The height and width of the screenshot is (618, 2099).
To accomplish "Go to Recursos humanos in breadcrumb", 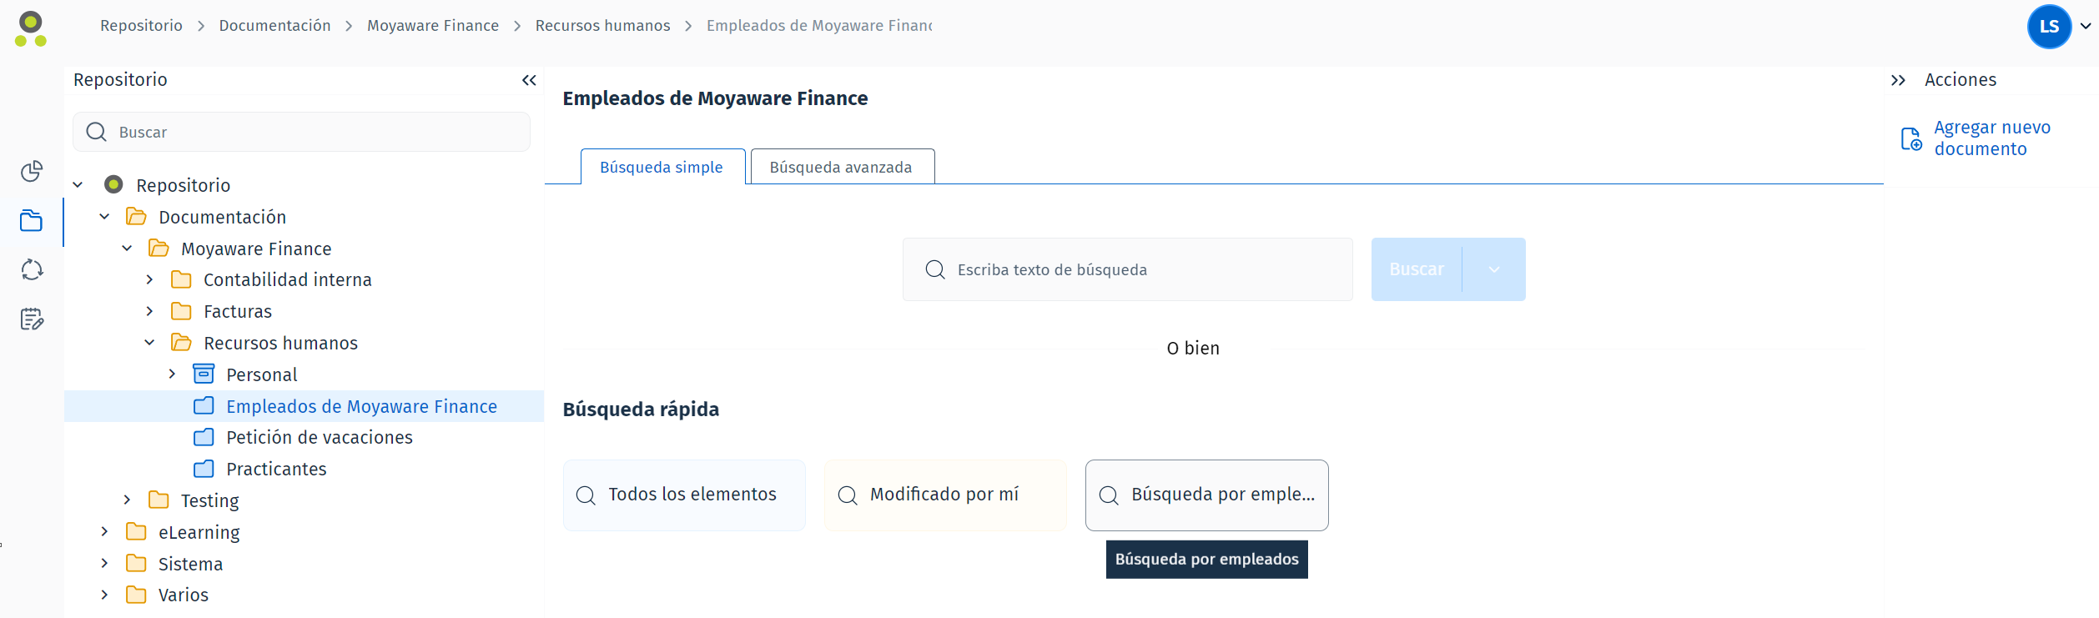I will 602,26.
